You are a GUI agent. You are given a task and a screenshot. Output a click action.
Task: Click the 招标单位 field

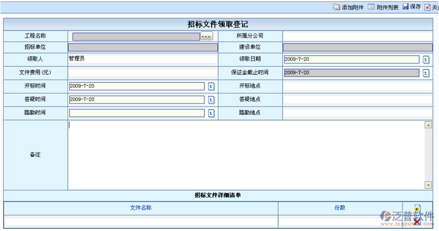pos(143,47)
